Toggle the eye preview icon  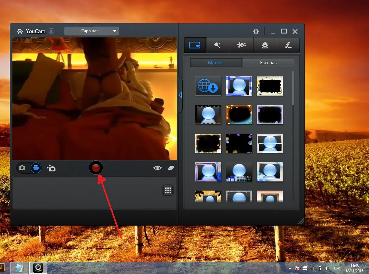[x=157, y=168]
